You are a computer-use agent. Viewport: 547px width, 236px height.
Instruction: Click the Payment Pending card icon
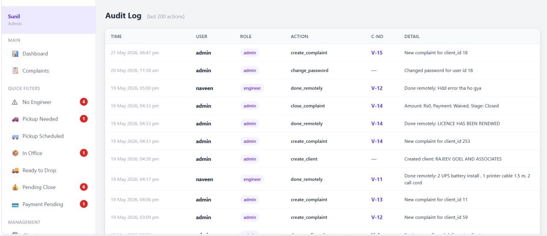click(15, 204)
